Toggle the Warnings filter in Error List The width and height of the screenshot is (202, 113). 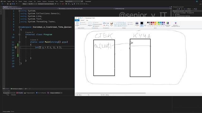coord(29,93)
